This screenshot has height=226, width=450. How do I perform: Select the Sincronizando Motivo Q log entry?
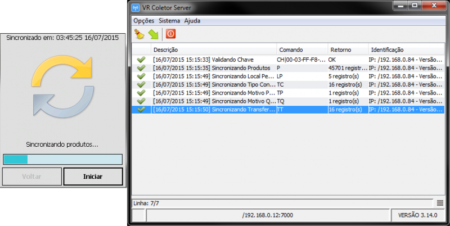tap(288, 101)
